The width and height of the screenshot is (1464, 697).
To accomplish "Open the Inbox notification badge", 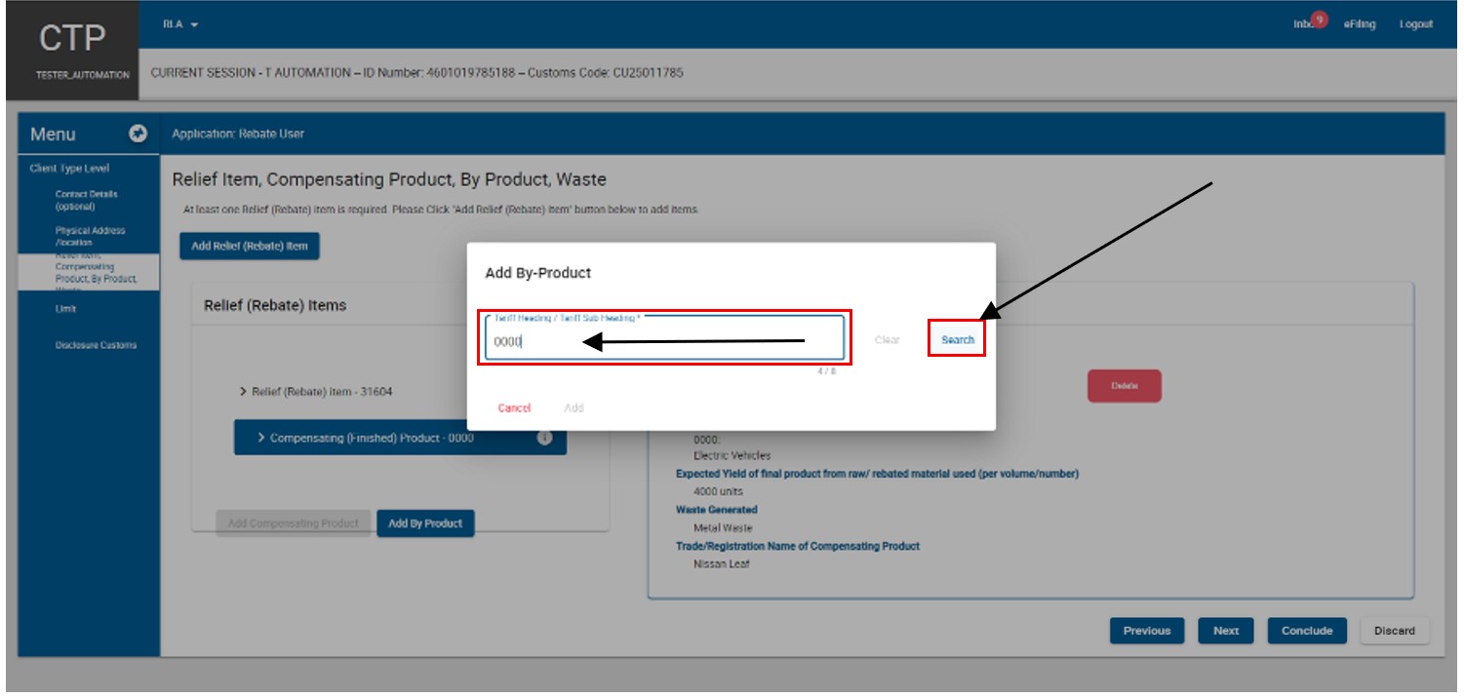I will (x=1320, y=19).
